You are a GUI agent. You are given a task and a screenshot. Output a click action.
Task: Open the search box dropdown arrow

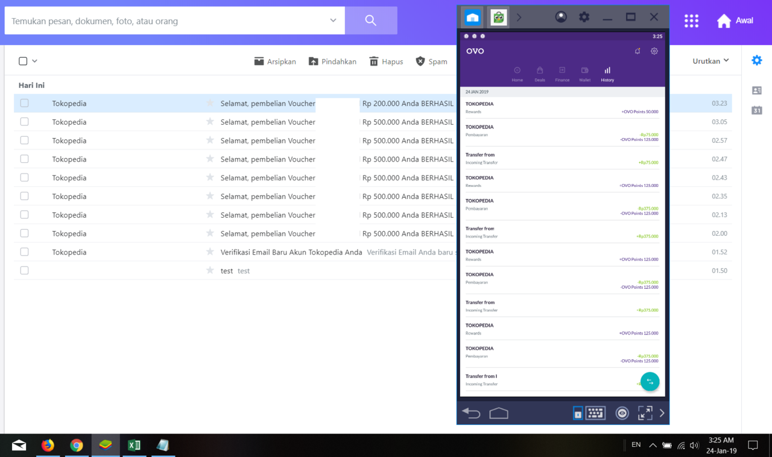click(333, 20)
